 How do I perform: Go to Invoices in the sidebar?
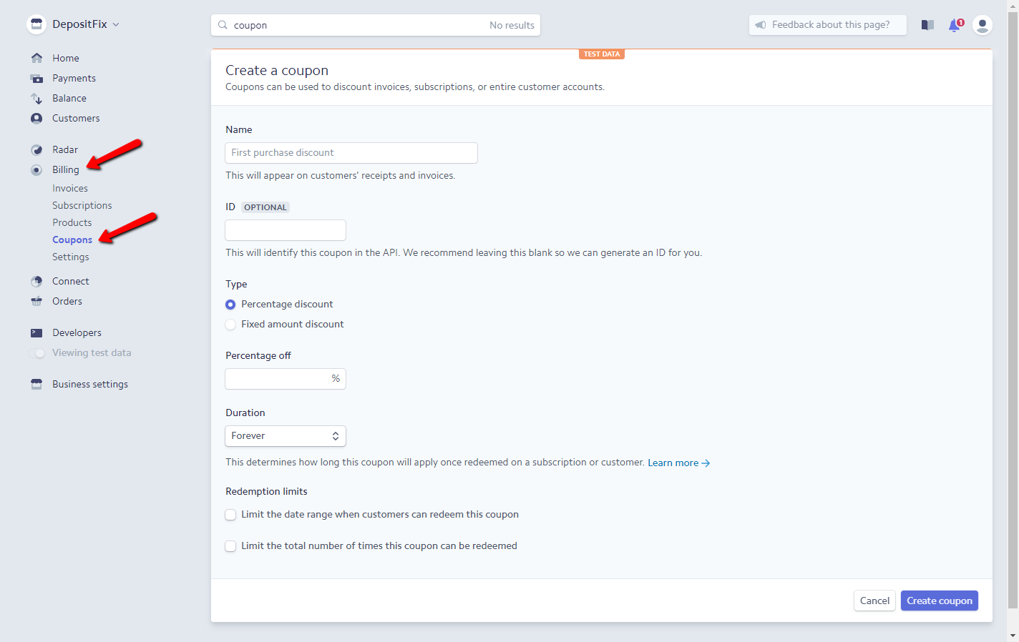click(x=70, y=188)
